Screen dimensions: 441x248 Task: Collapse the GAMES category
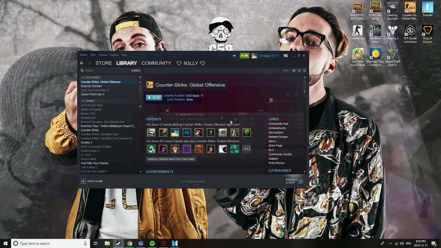click(x=83, y=101)
